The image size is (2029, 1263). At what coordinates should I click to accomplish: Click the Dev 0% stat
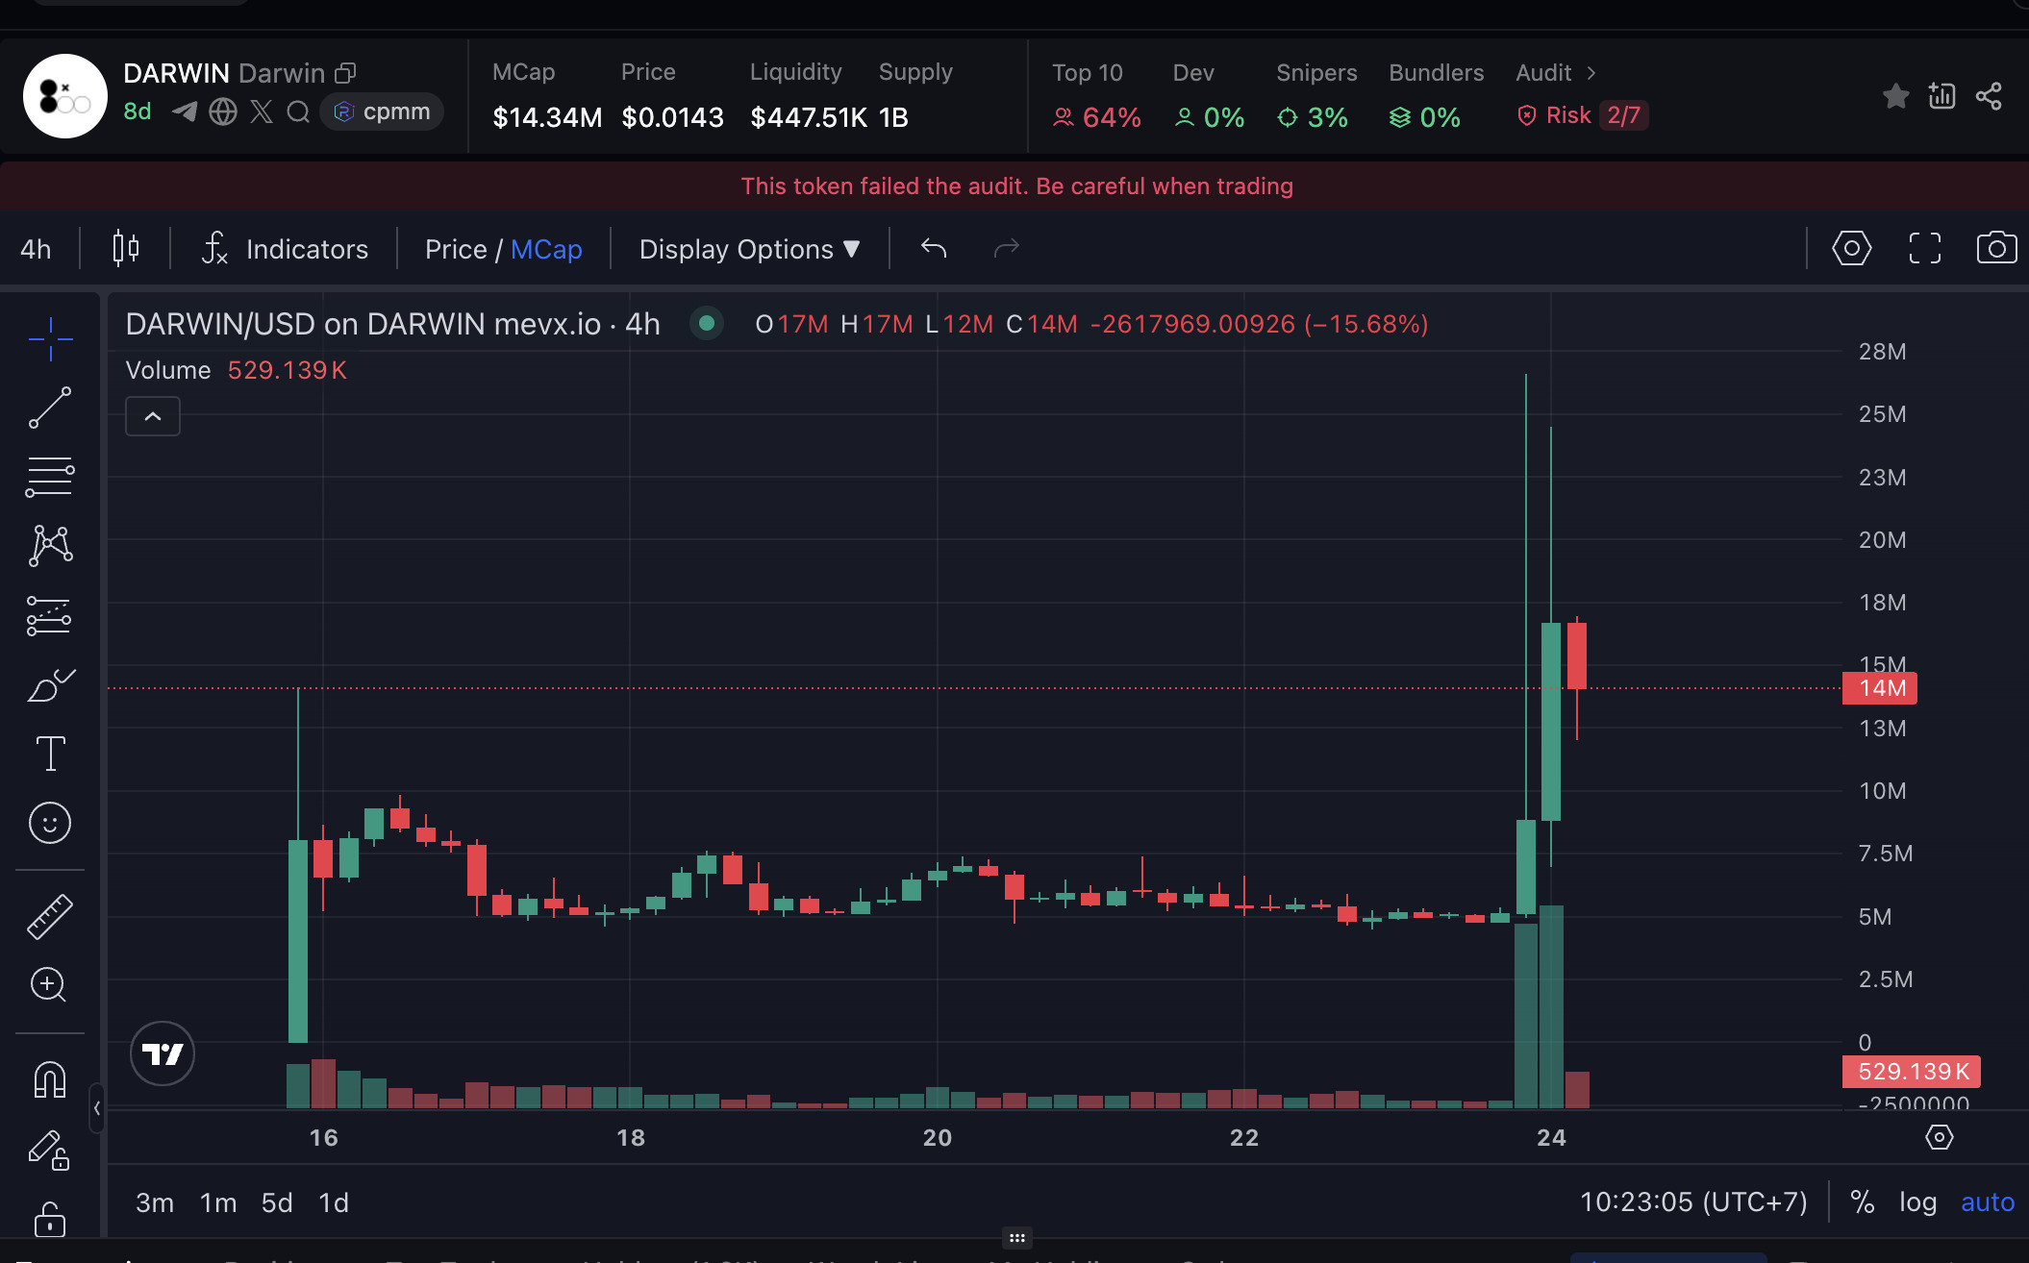click(1209, 96)
